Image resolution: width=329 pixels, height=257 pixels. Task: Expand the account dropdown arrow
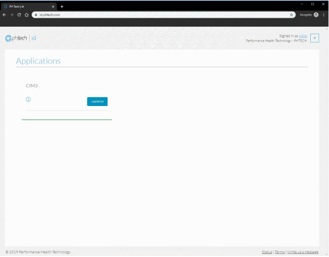[x=314, y=38]
